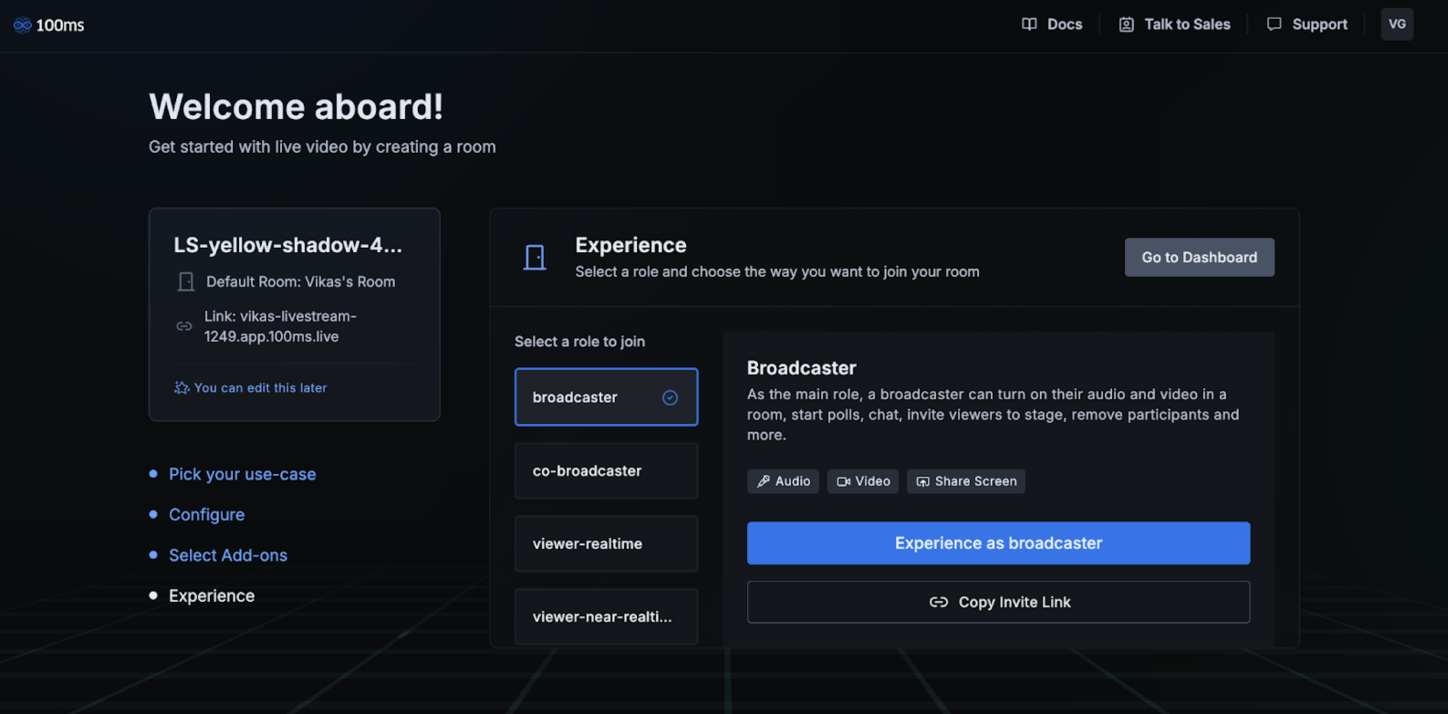The width and height of the screenshot is (1448, 714).
Task: Click the Broadcaster description heading
Action: [801, 368]
